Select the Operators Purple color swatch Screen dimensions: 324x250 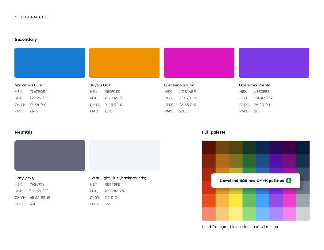pyautogui.click(x=274, y=63)
